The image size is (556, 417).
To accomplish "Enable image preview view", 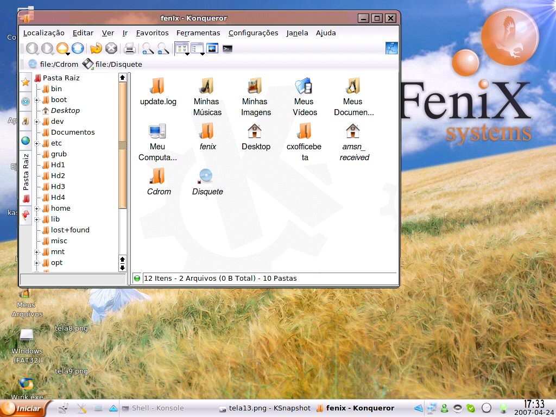I will [x=212, y=48].
